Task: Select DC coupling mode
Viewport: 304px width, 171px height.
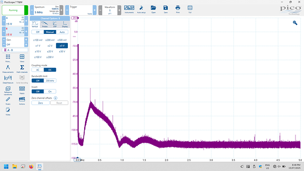Action: pyautogui.click(x=50, y=70)
